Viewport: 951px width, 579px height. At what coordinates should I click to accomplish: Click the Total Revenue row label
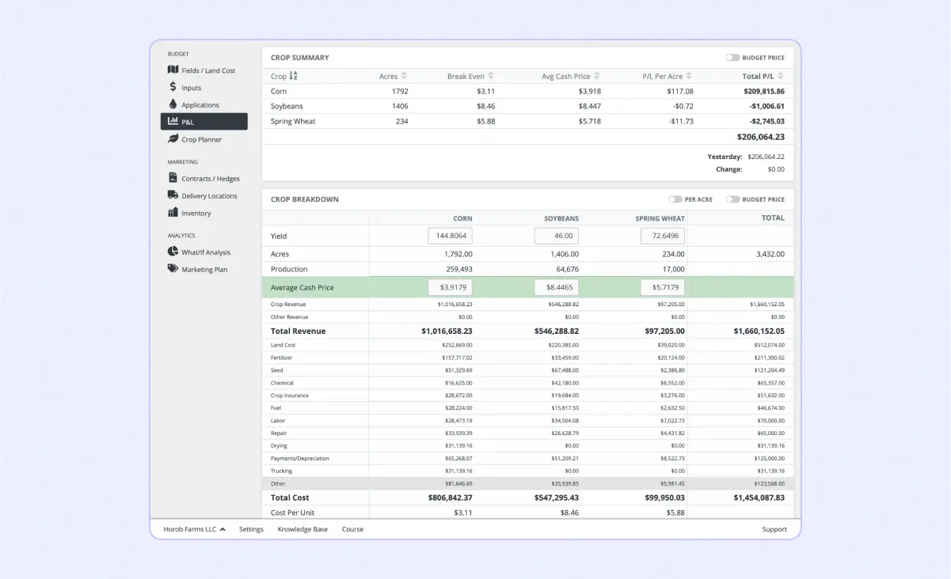pyautogui.click(x=298, y=331)
